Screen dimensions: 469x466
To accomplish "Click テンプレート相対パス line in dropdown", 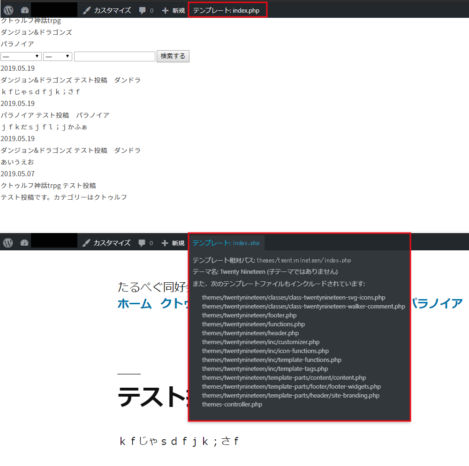I will (272, 260).
